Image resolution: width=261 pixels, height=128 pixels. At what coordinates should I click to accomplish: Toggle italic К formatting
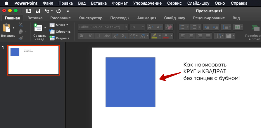[x=90, y=36]
